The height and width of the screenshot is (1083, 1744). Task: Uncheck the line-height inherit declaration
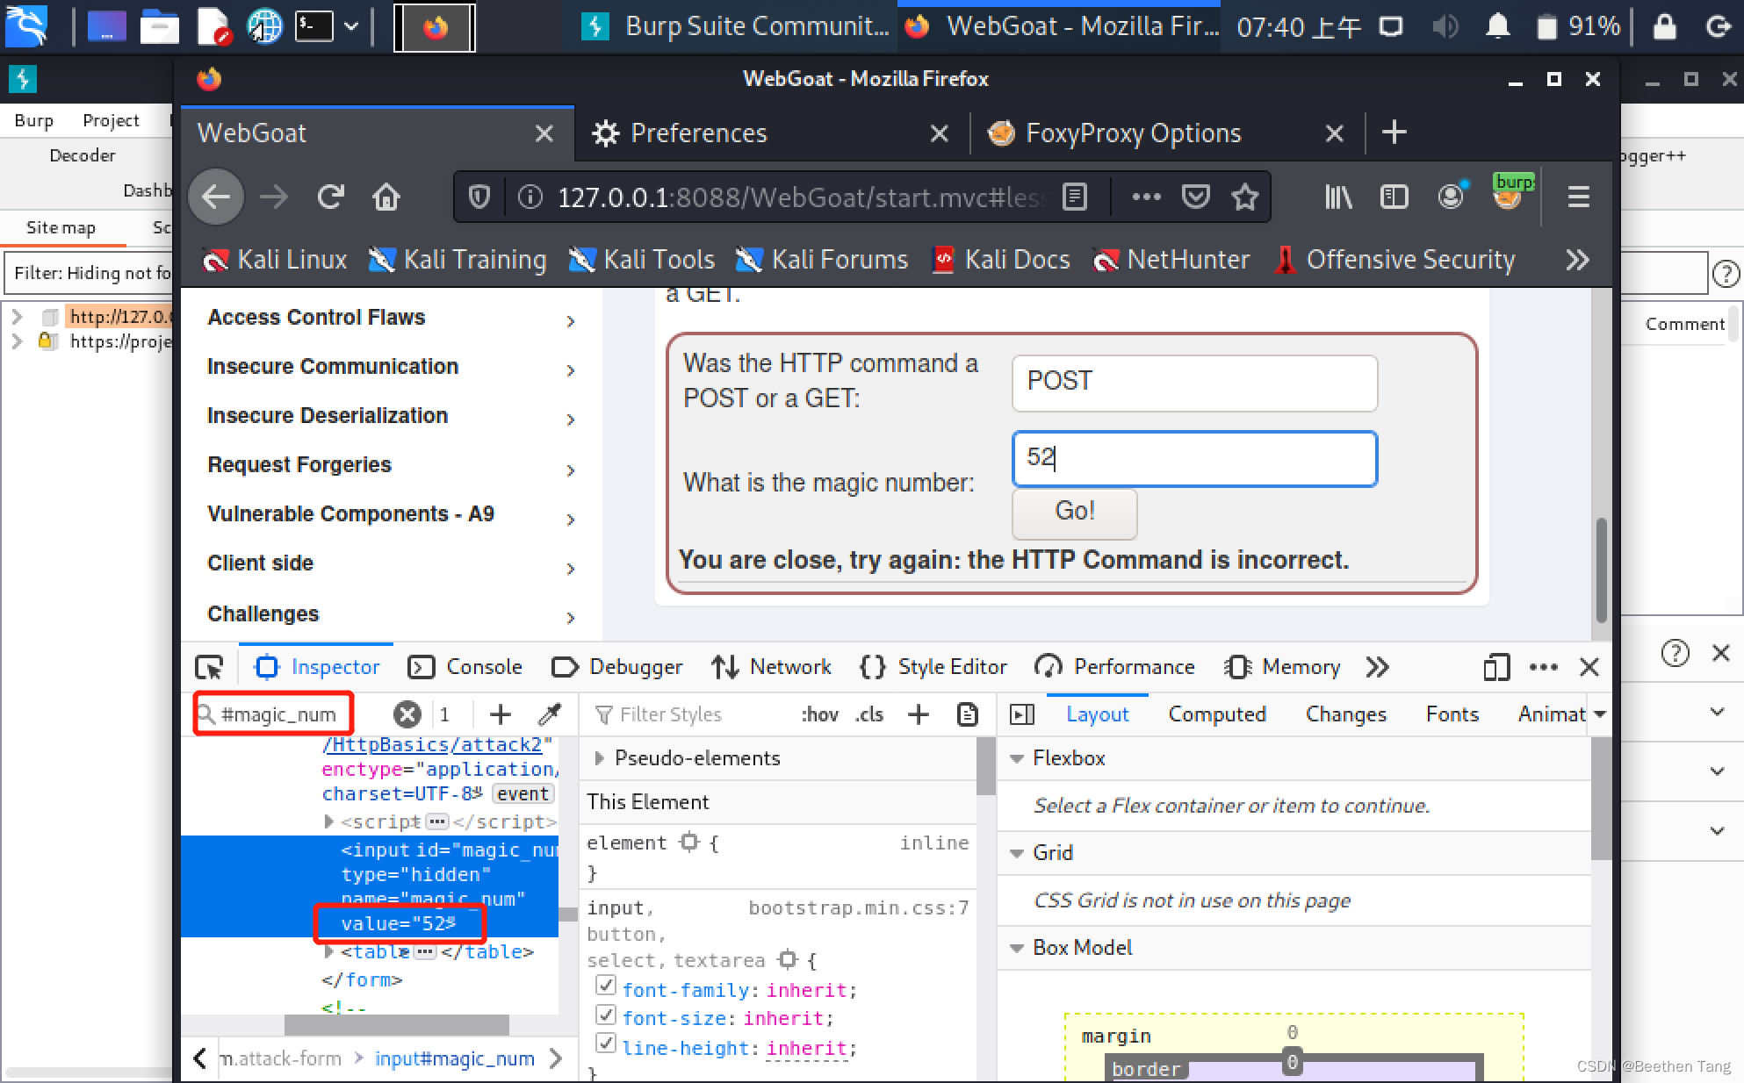coord(605,1044)
